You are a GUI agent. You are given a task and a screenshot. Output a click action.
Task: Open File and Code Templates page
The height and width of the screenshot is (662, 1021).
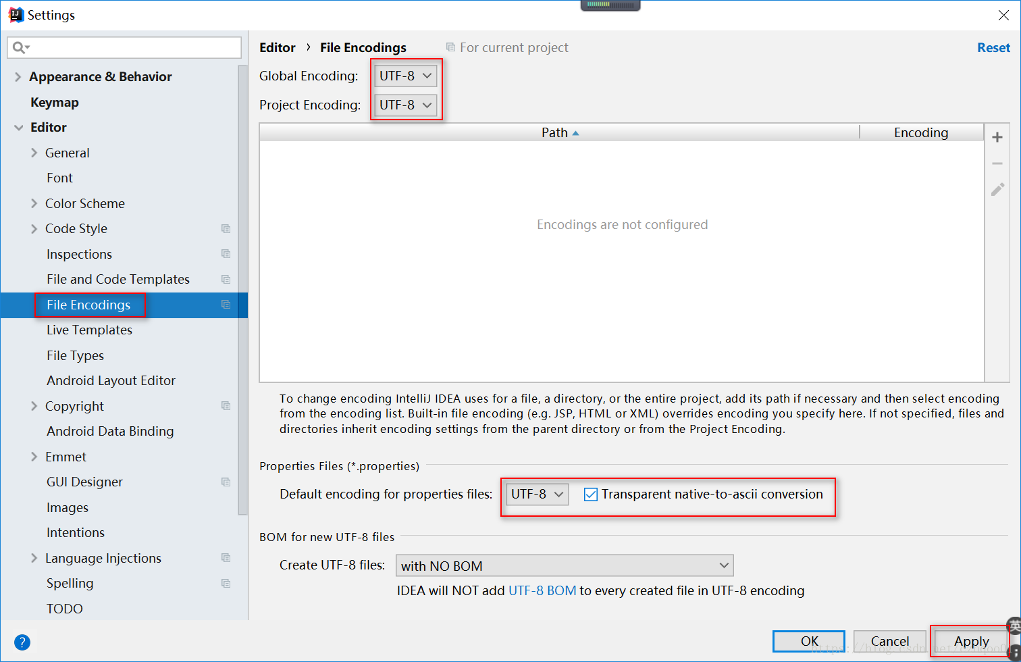pyautogui.click(x=118, y=279)
